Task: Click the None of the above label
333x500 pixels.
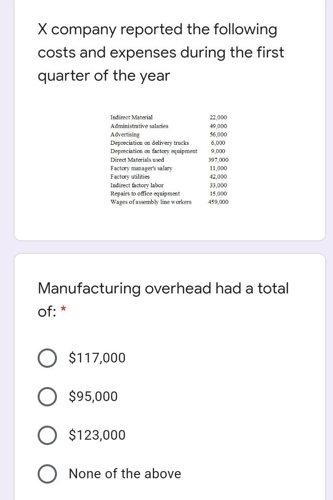Action: click(x=125, y=474)
